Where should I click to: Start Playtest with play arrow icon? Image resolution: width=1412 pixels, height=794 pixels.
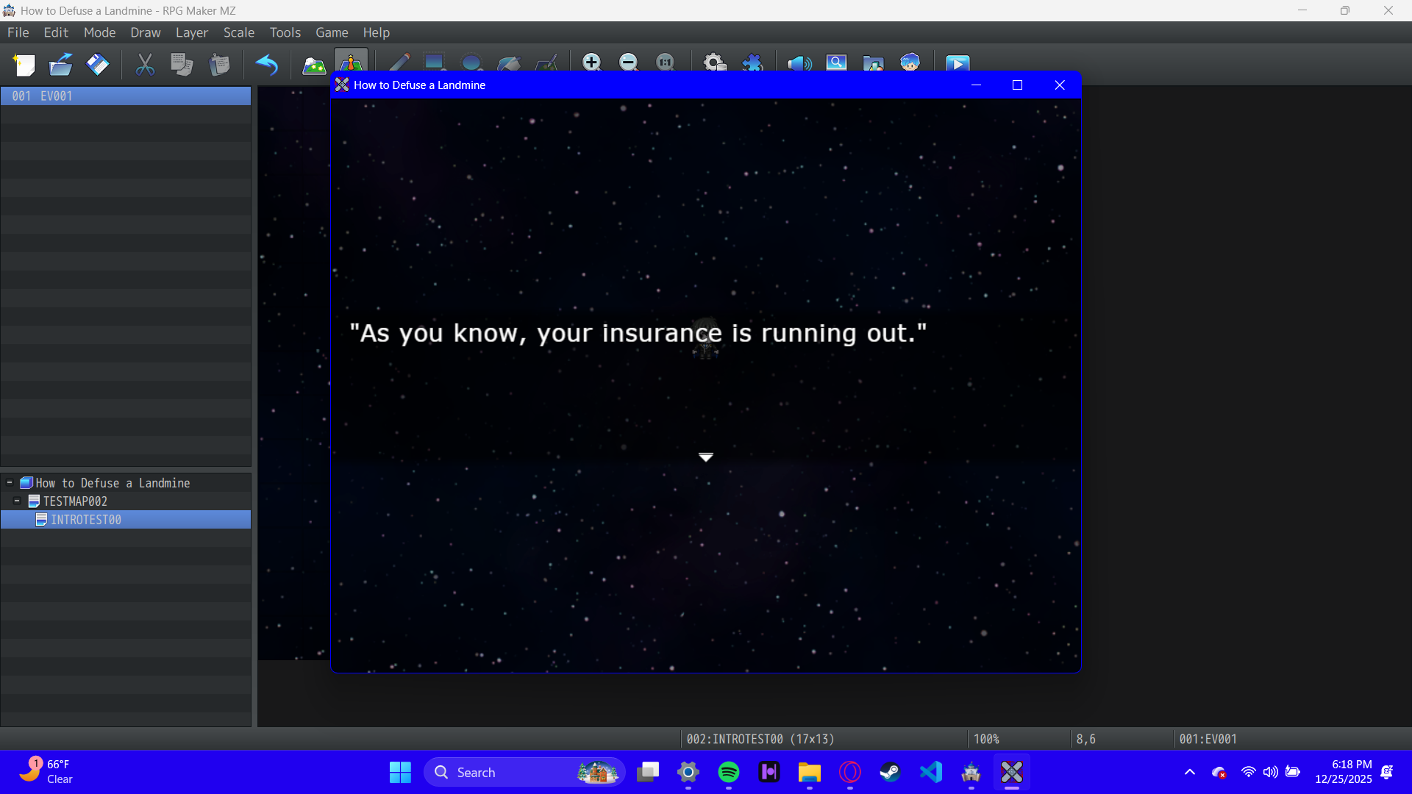coord(957,63)
